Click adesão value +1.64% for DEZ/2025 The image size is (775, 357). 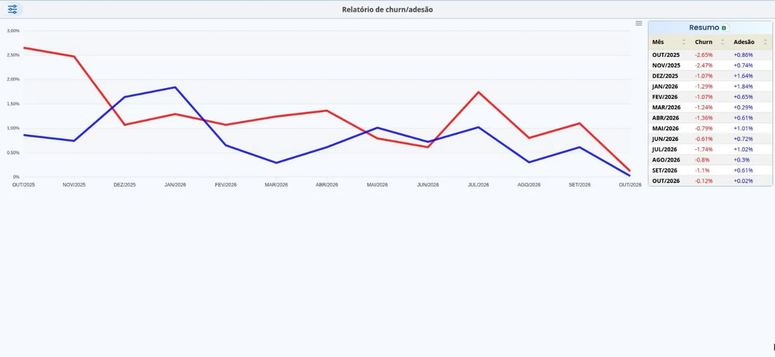click(x=743, y=76)
